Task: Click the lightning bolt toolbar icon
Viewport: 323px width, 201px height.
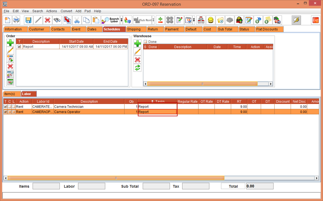Action: click(296, 20)
